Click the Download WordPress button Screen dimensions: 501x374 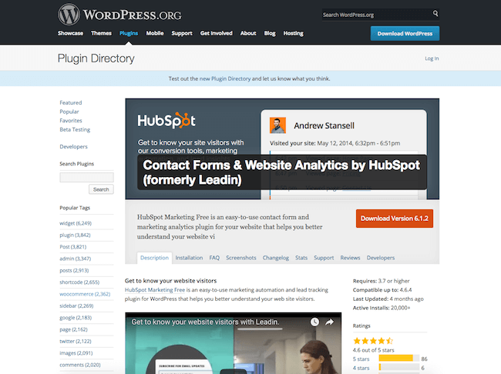405,33
